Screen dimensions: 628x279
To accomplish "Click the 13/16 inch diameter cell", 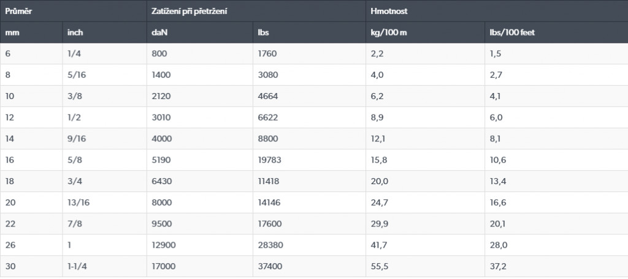I will point(78,203).
